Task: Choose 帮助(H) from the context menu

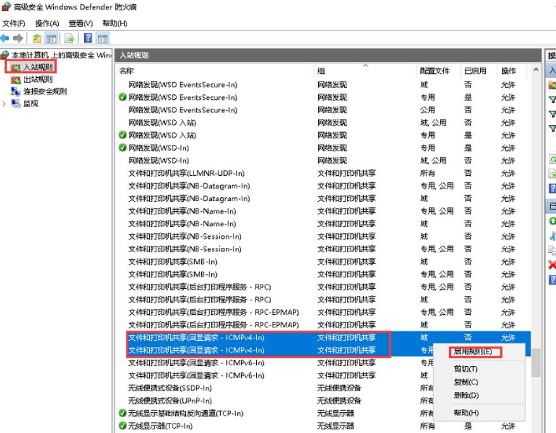Action: pos(466,413)
